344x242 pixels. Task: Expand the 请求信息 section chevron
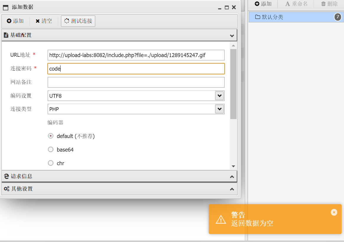click(x=232, y=177)
